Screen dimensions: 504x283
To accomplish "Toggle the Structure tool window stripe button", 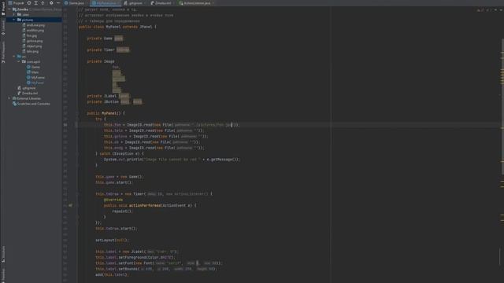I will tap(3, 254).
